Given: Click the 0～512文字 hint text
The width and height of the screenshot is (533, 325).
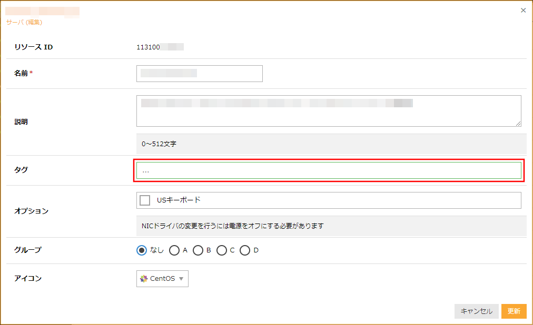Looking at the screenshot, I should (159, 144).
